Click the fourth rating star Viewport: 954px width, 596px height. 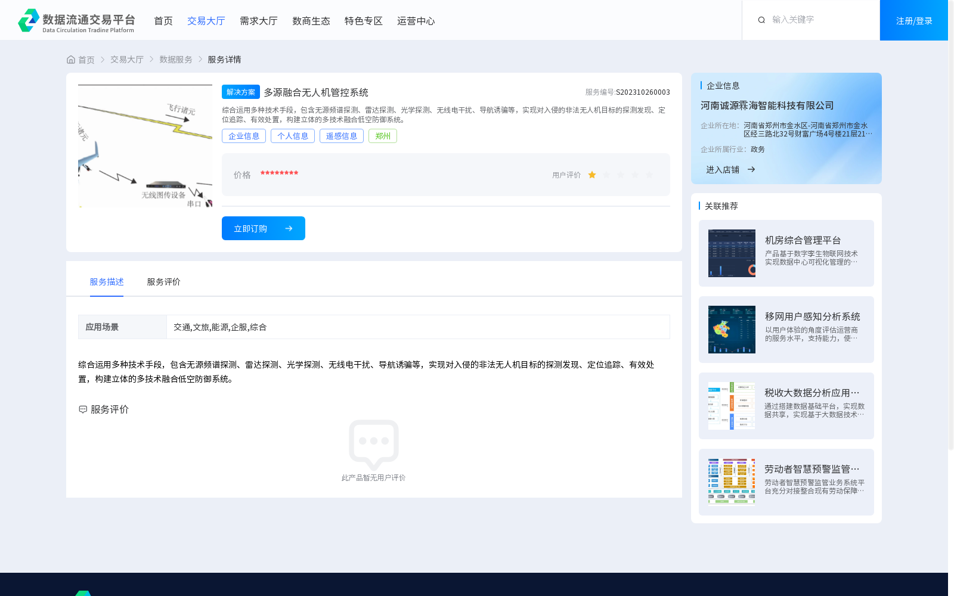pos(635,175)
